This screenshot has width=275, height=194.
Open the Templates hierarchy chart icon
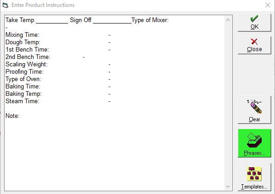(254, 174)
